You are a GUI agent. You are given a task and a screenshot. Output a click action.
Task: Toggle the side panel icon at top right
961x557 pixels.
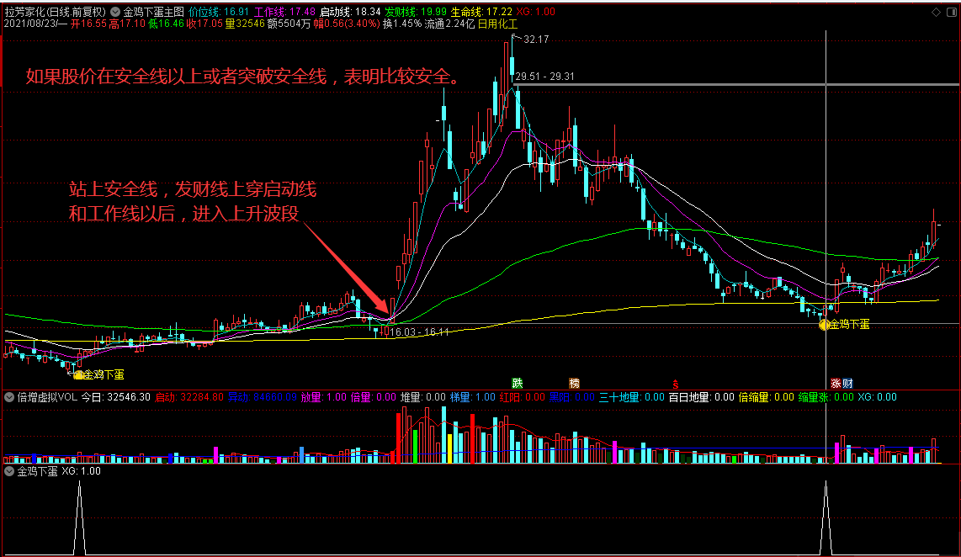click(x=952, y=13)
